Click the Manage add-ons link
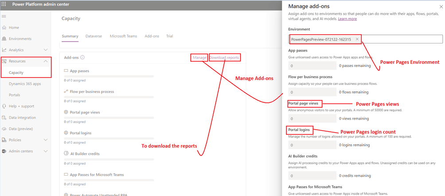The height and width of the screenshot is (196, 445). [x=199, y=58]
